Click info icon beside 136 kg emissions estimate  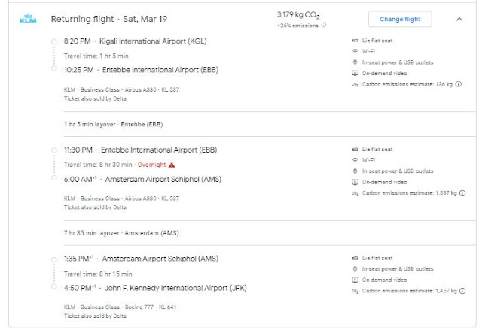(x=456, y=83)
